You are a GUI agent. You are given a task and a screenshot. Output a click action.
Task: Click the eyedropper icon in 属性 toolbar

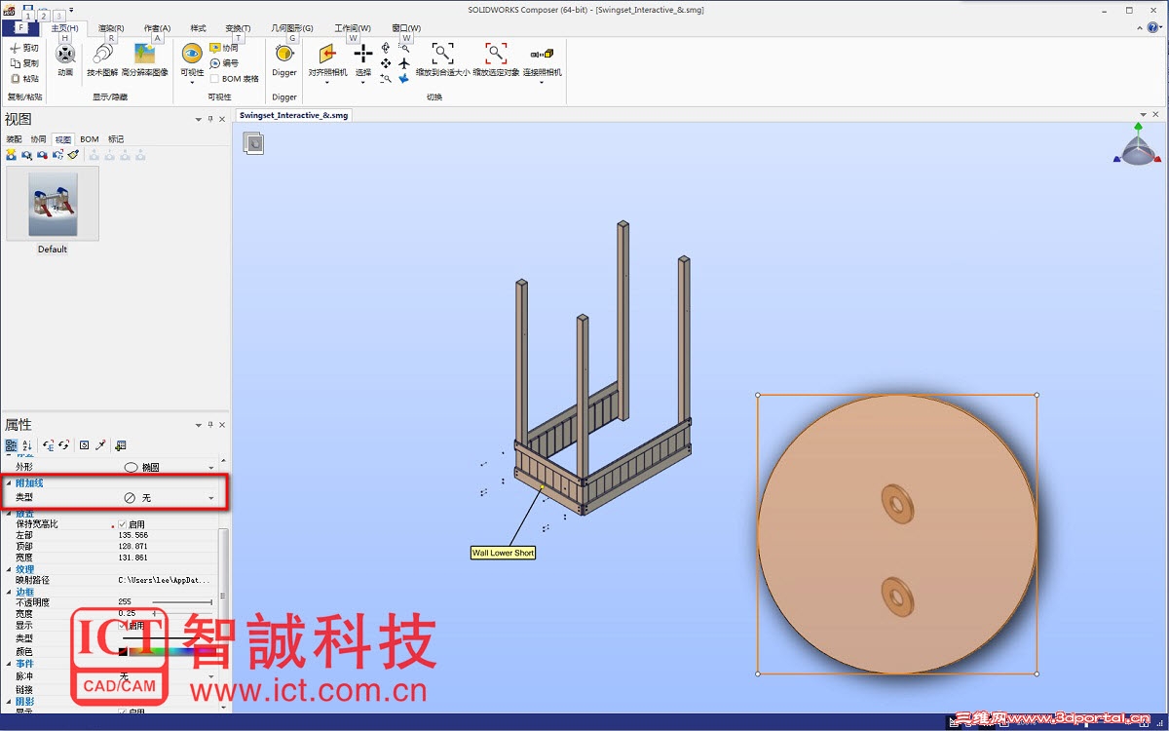pyautogui.click(x=99, y=445)
